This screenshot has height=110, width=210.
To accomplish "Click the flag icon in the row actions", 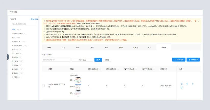I will (193, 84).
